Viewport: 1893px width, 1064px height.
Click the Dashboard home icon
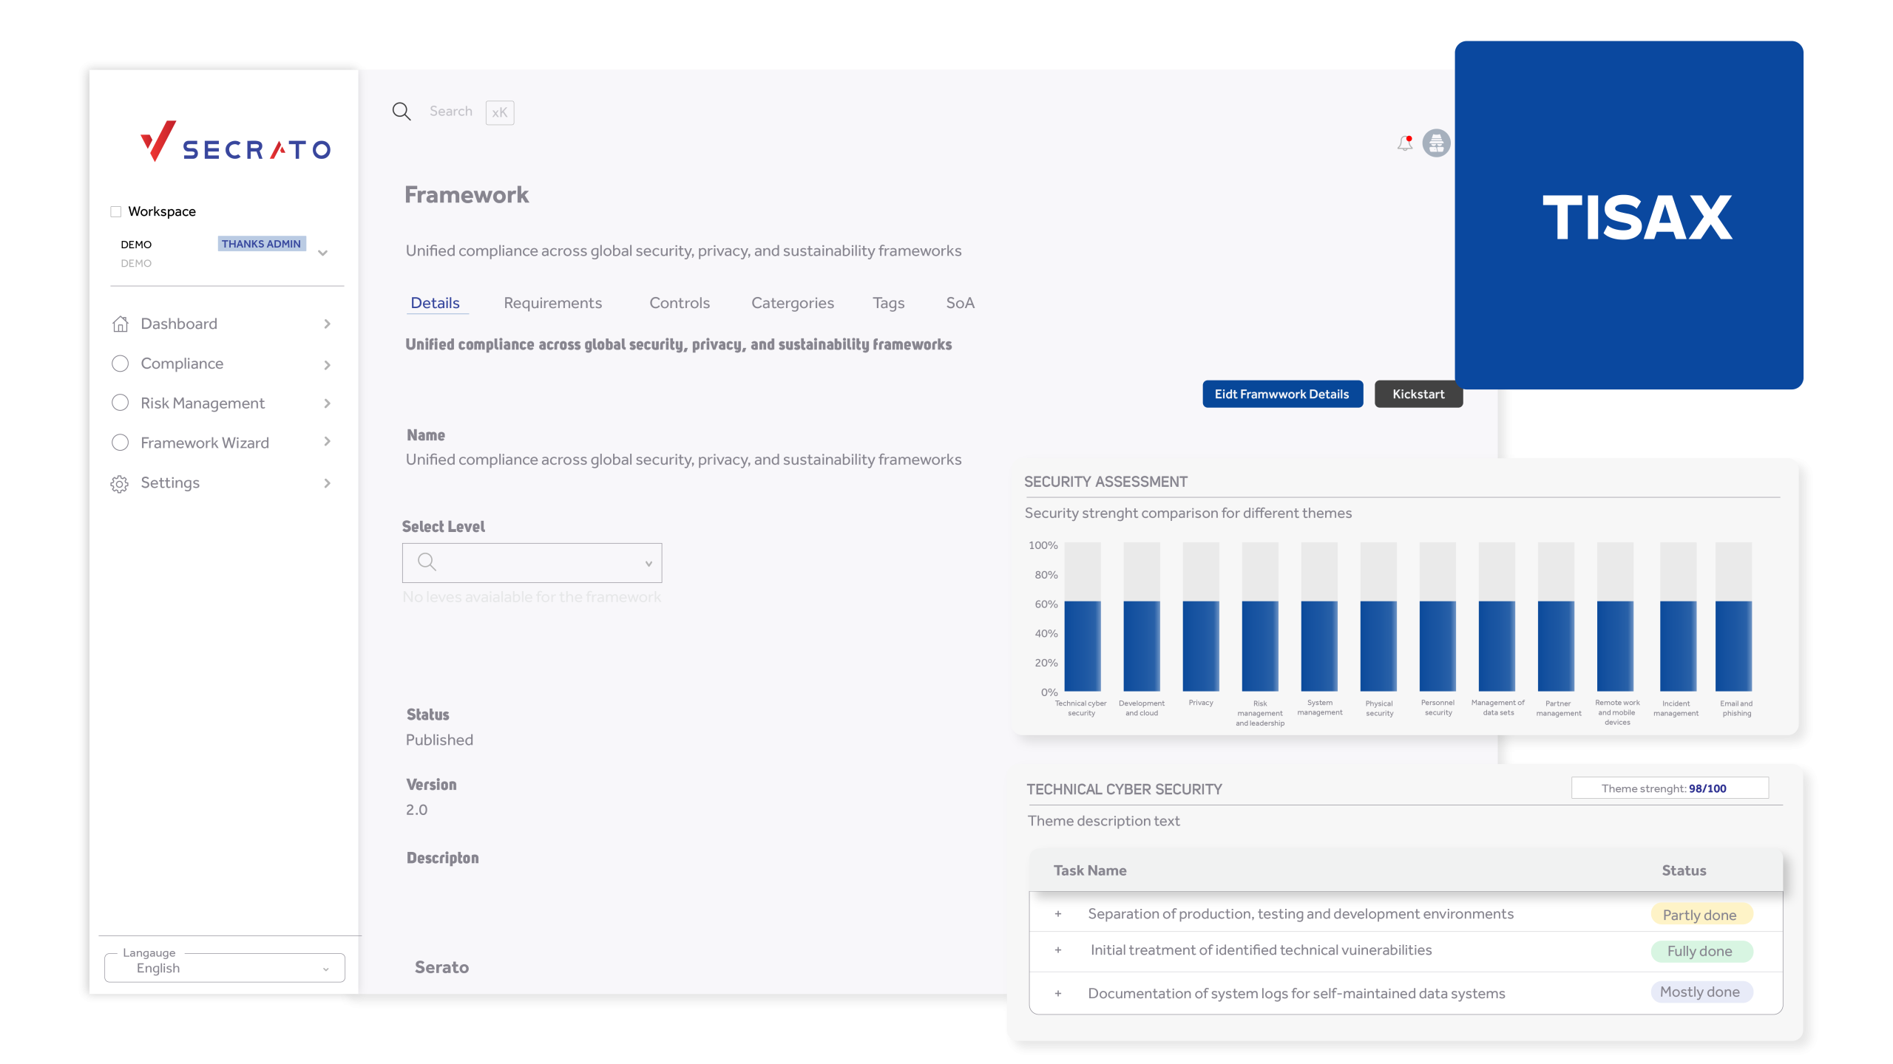[121, 324]
